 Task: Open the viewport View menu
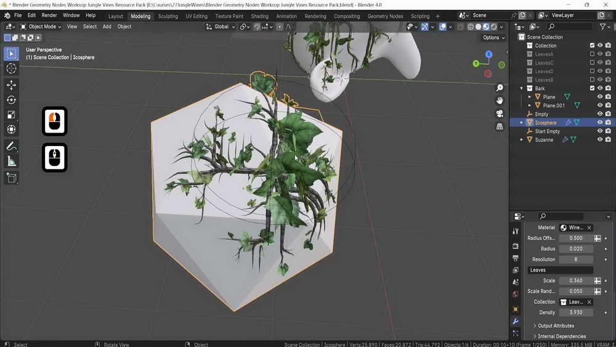(x=72, y=27)
